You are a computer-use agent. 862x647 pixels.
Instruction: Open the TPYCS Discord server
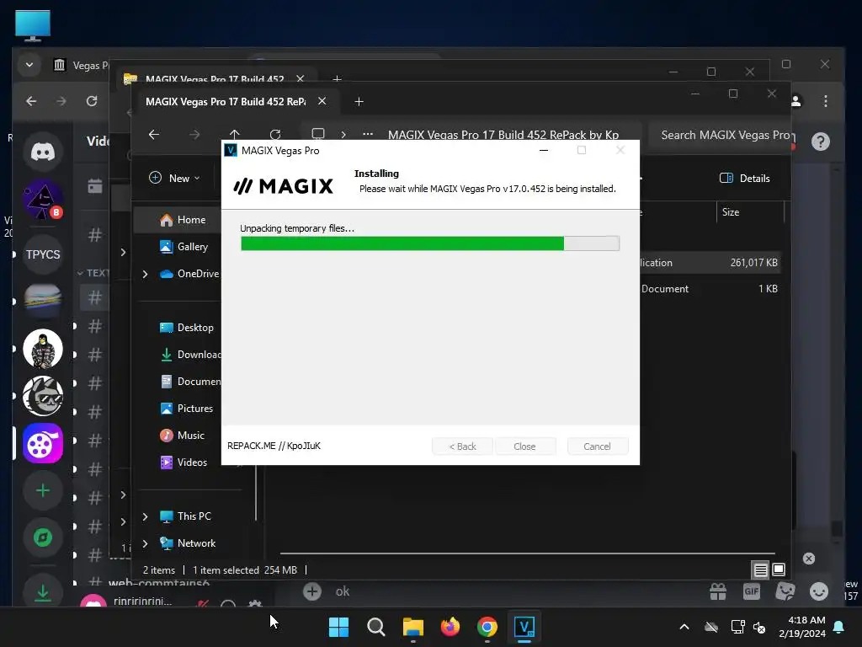(42, 254)
